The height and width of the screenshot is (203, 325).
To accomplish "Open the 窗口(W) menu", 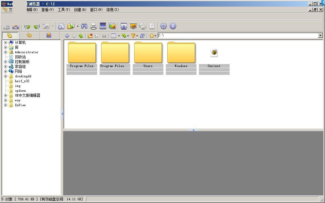I will (96, 10).
